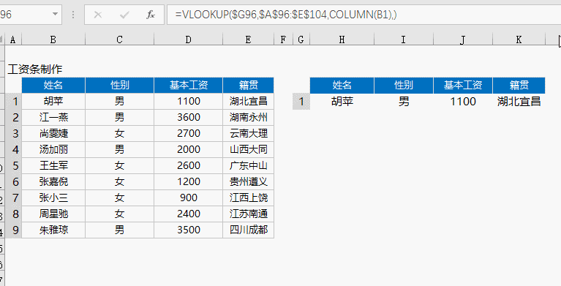Image resolution: width=561 pixels, height=286 pixels.
Task: Click cell 张小三
Action: tap(53, 198)
